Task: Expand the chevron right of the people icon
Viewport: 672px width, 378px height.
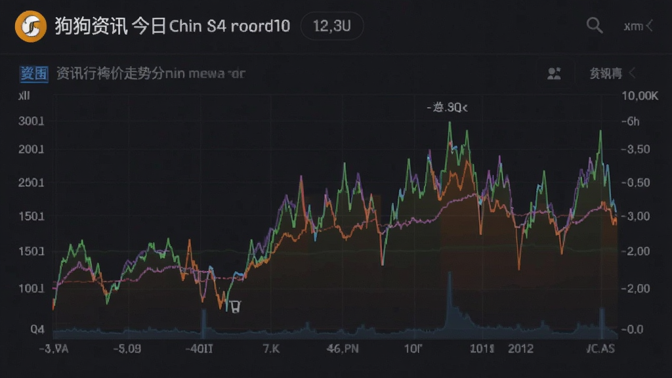Action: [x=632, y=73]
